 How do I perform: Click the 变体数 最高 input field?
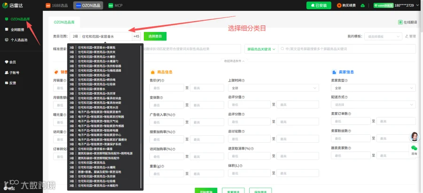207,105
